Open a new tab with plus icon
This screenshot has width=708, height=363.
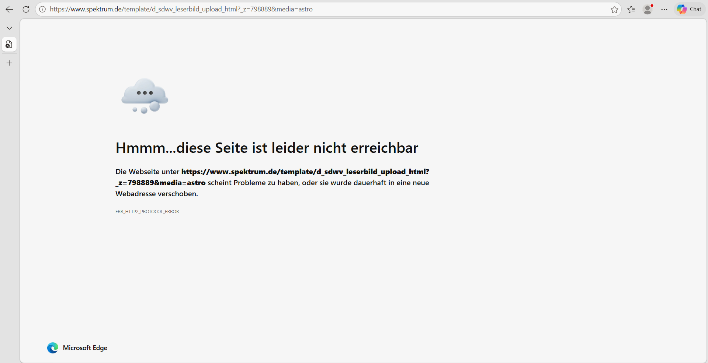pyautogui.click(x=9, y=63)
